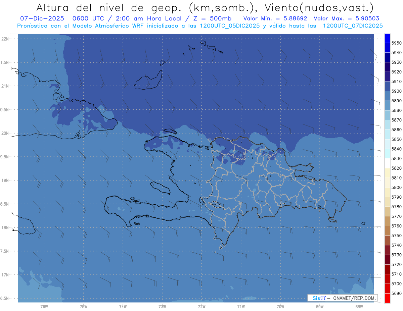Click the 18N latitude axis label
The height and width of the screenshot is (311, 403).
click(x=5, y=227)
